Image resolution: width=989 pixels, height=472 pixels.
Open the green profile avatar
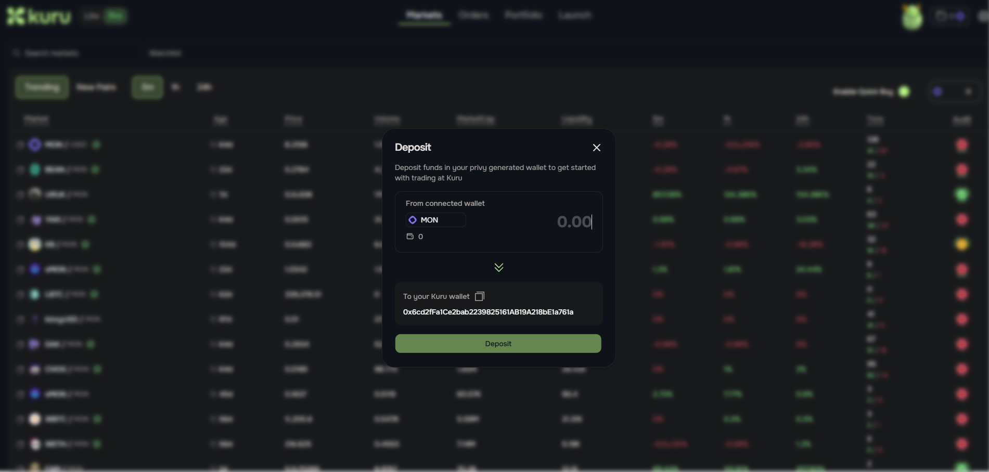pos(912,17)
